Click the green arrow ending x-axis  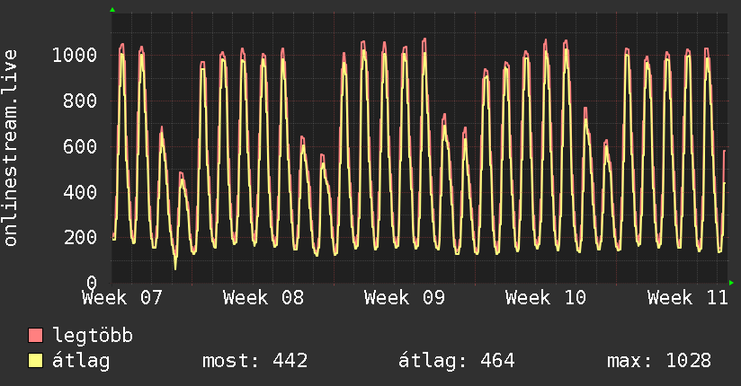pos(731,283)
